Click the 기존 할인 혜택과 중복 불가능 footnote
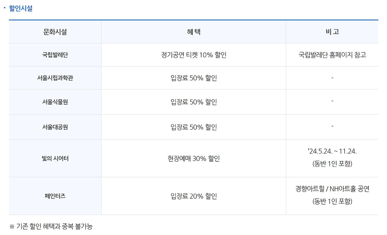 (51, 226)
